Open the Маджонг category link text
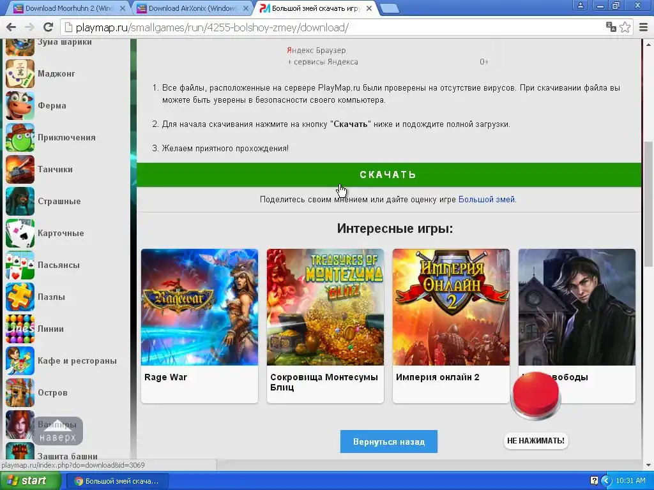 point(56,74)
